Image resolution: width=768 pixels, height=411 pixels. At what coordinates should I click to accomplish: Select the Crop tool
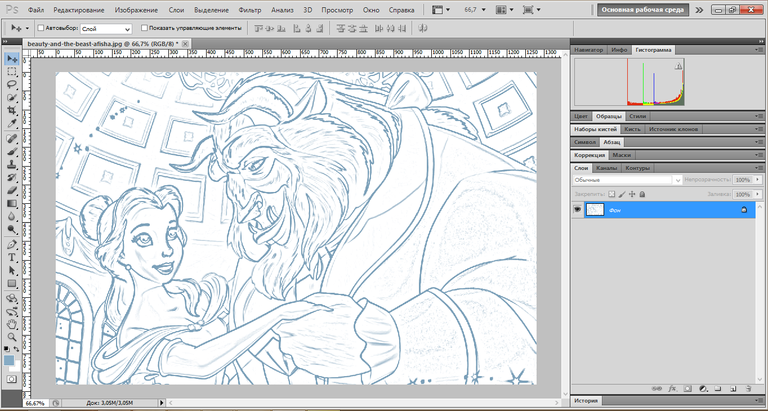tap(11, 111)
